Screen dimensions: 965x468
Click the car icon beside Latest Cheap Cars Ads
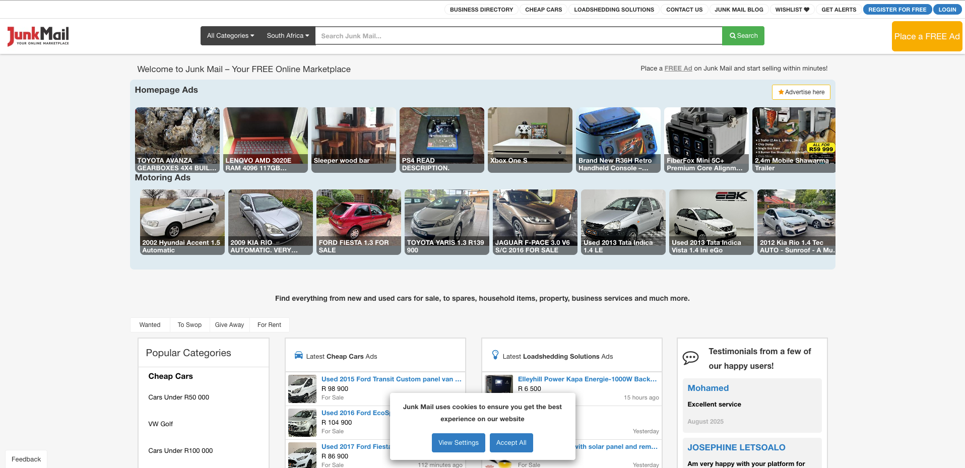(x=299, y=355)
